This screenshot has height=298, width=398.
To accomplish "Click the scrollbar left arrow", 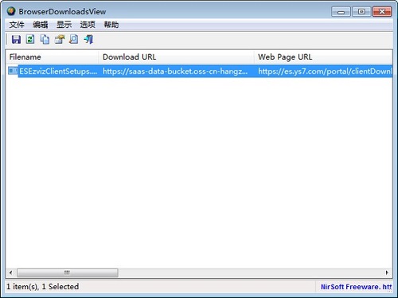I will click(x=11, y=273).
